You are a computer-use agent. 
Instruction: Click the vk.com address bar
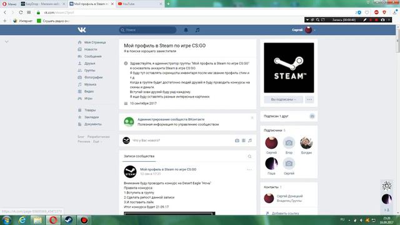(x=194, y=12)
